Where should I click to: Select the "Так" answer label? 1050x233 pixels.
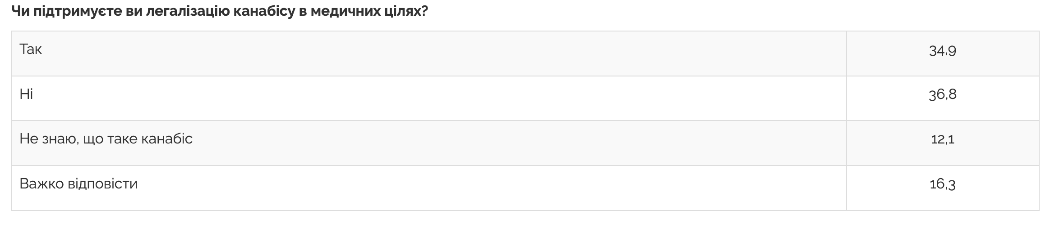pyautogui.click(x=31, y=49)
